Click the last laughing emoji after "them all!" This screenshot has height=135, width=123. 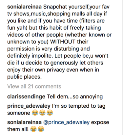(x=41, y=129)
